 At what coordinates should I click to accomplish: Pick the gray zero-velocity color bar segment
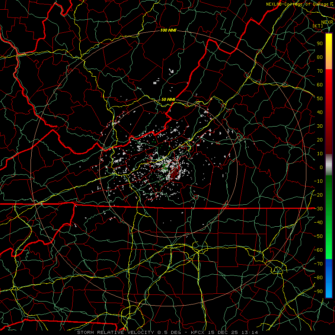pyautogui.click(x=329, y=165)
